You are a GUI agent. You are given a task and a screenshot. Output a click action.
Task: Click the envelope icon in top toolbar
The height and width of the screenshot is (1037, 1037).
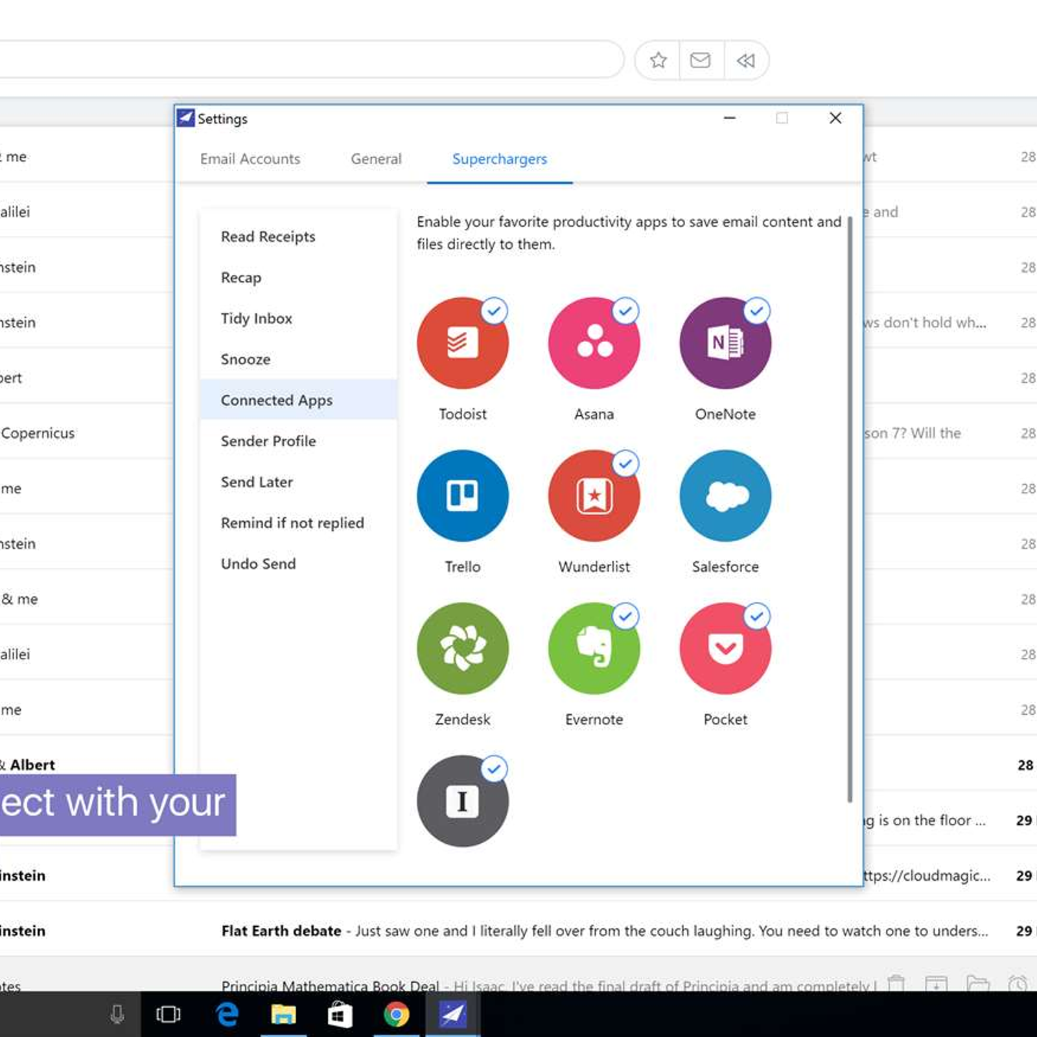[700, 60]
